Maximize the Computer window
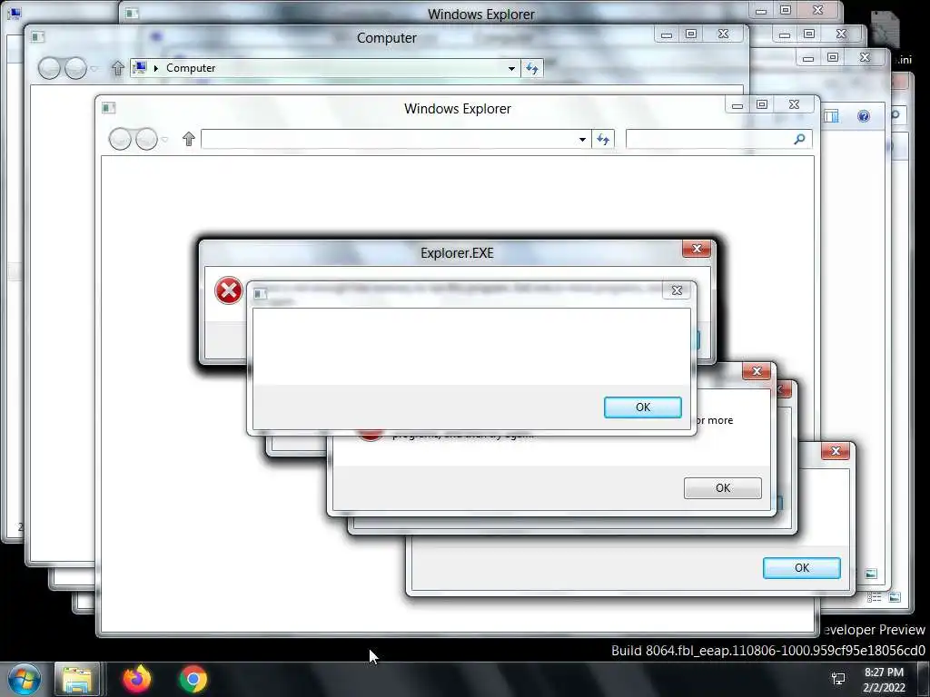Image resolution: width=930 pixels, height=697 pixels. coord(691,34)
